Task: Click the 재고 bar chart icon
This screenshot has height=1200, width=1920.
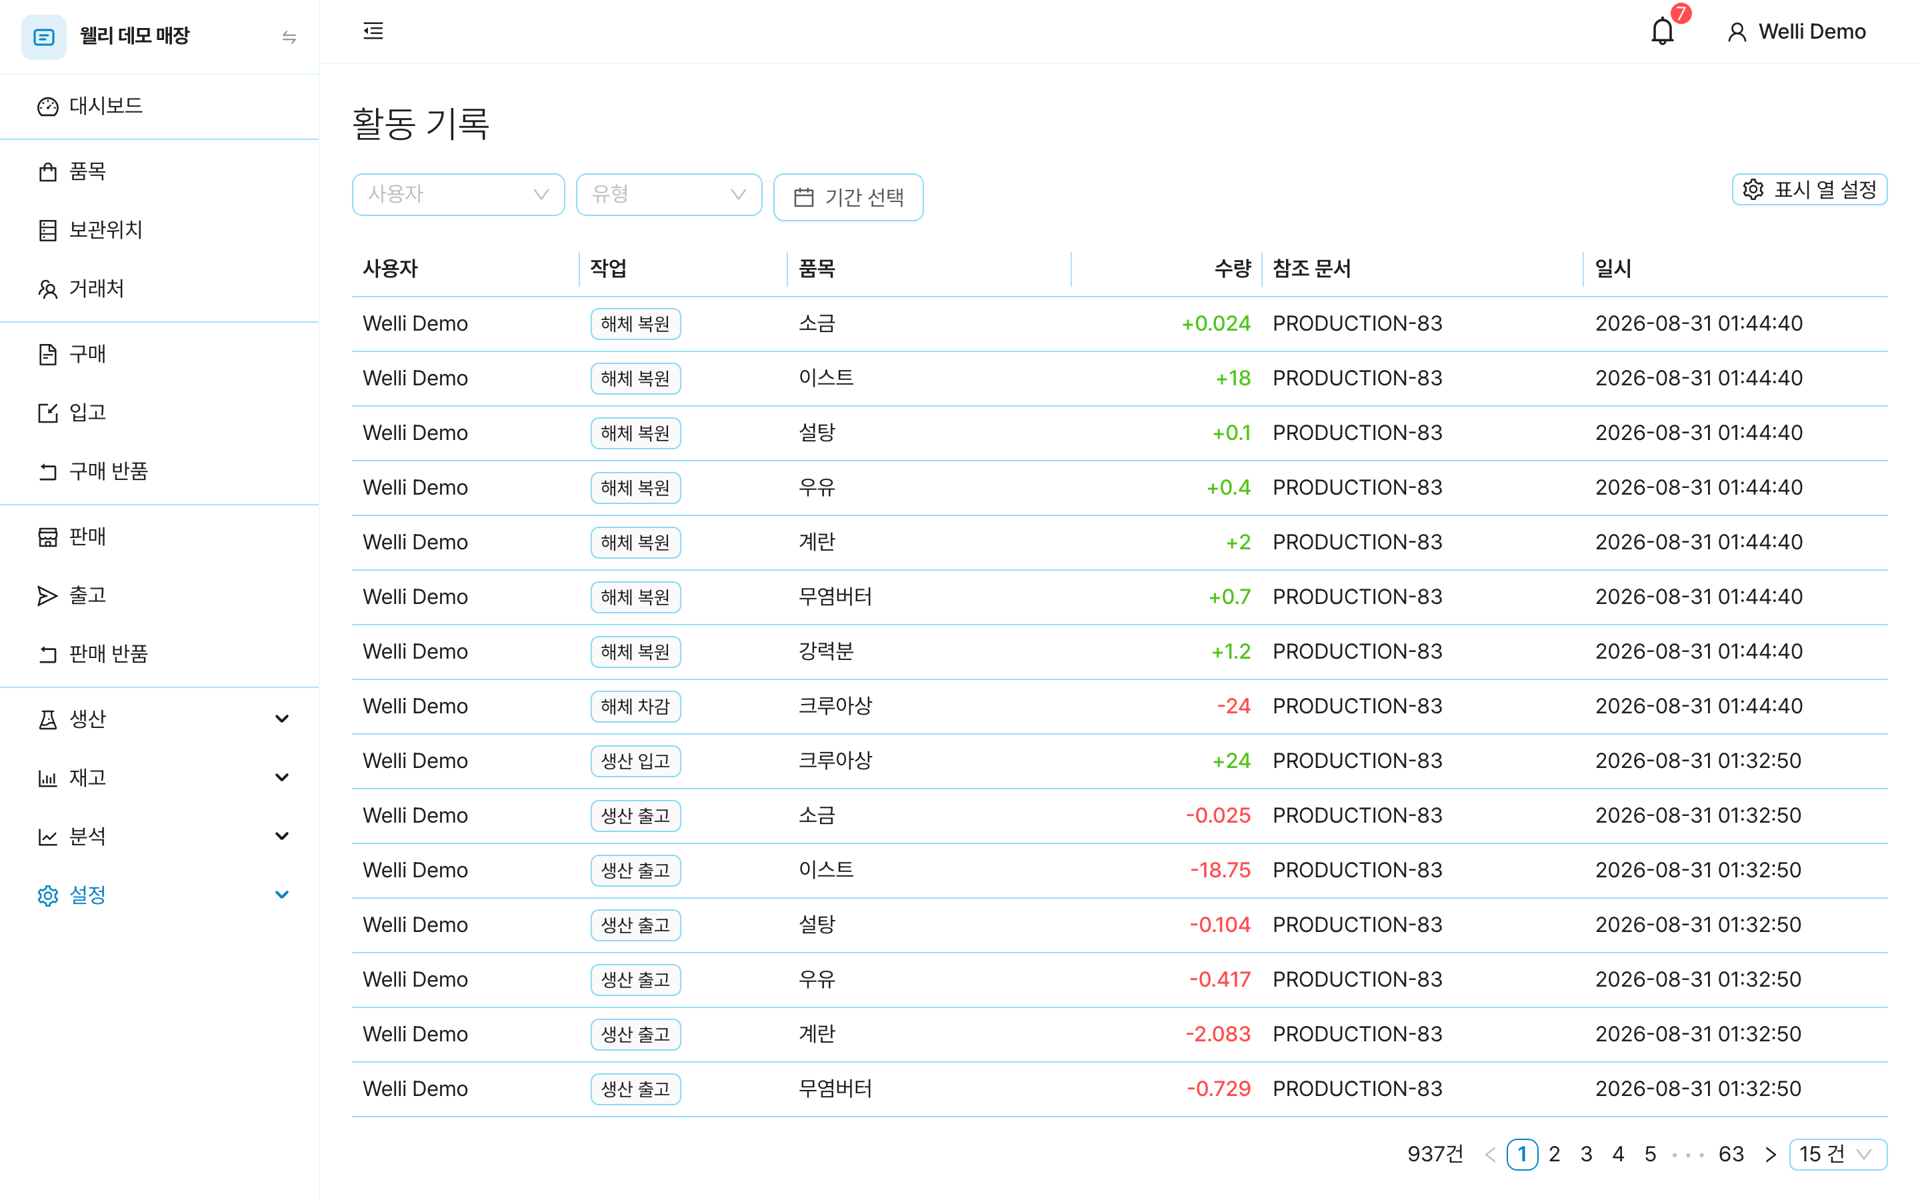Action: pyautogui.click(x=47, y=778)
